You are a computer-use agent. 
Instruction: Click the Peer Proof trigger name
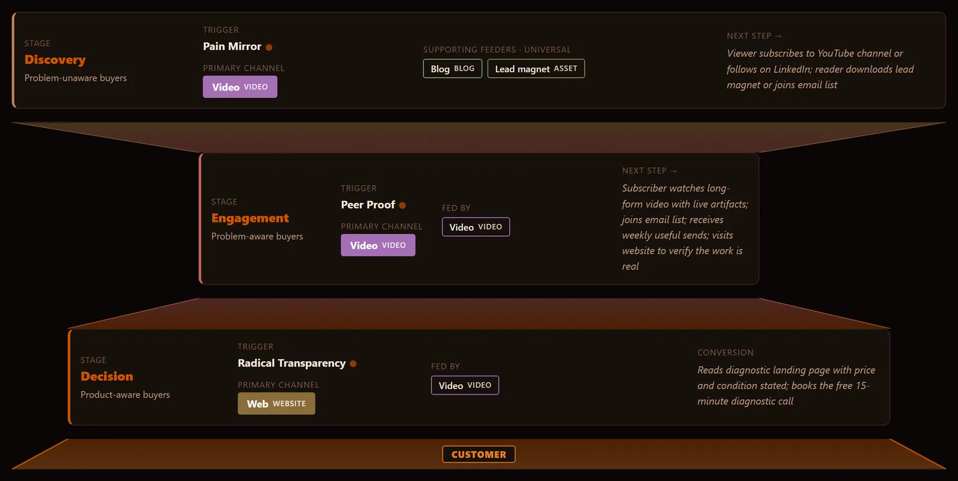pos(368,205)
